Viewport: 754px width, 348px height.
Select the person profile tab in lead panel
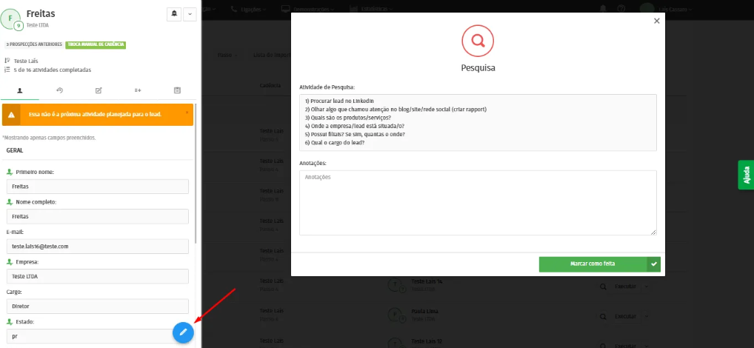pyautogui.click(x=20, y=90)
